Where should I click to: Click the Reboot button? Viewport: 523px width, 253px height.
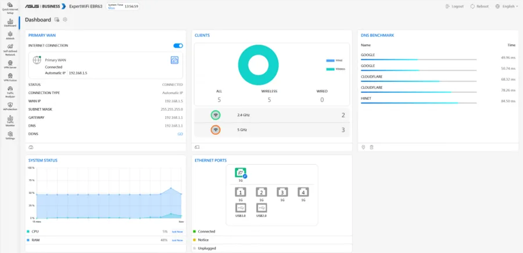[479, 6]
